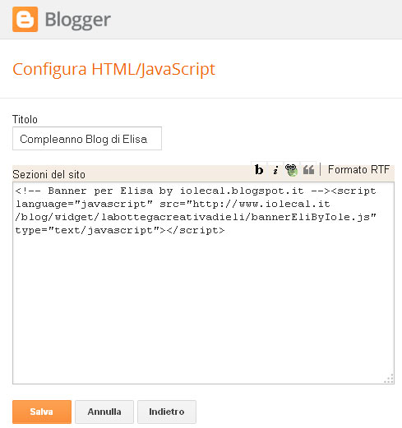The height and width of the screenshot is (428, 402).
Task: Click the Titolo field label
Action: coord(25,120)
